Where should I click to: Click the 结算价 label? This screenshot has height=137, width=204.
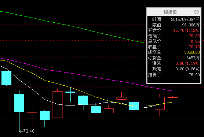tap(154, 75)
